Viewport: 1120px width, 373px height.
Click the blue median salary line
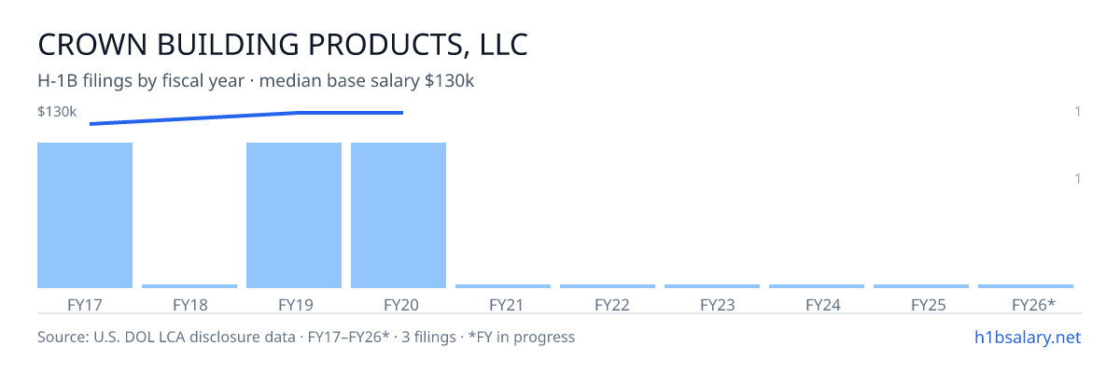click(x=246, y=117)
